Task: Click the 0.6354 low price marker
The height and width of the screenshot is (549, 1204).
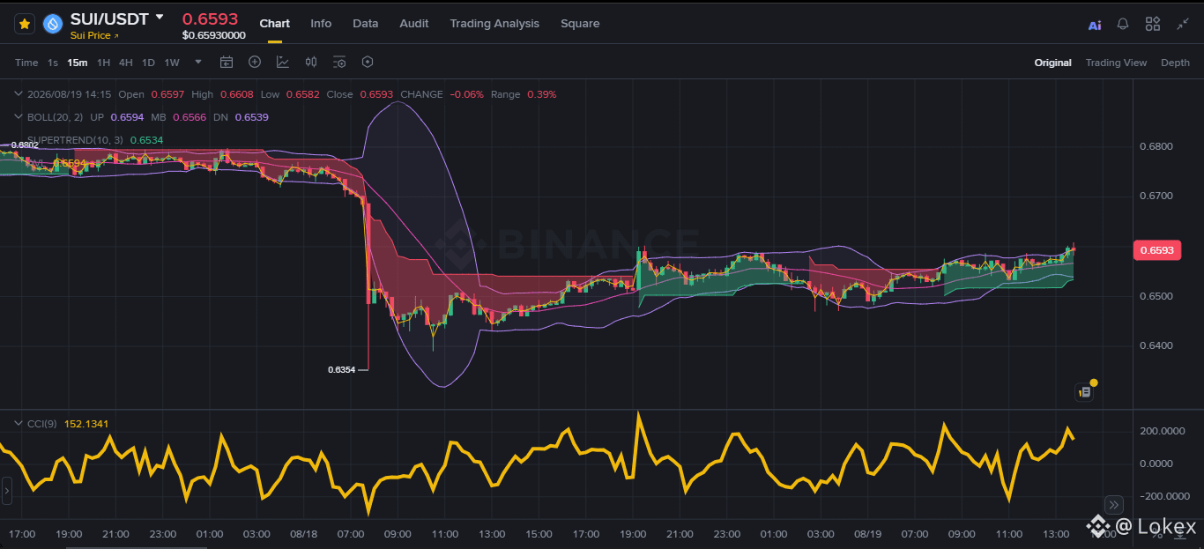Action: (x=341, y=370)
